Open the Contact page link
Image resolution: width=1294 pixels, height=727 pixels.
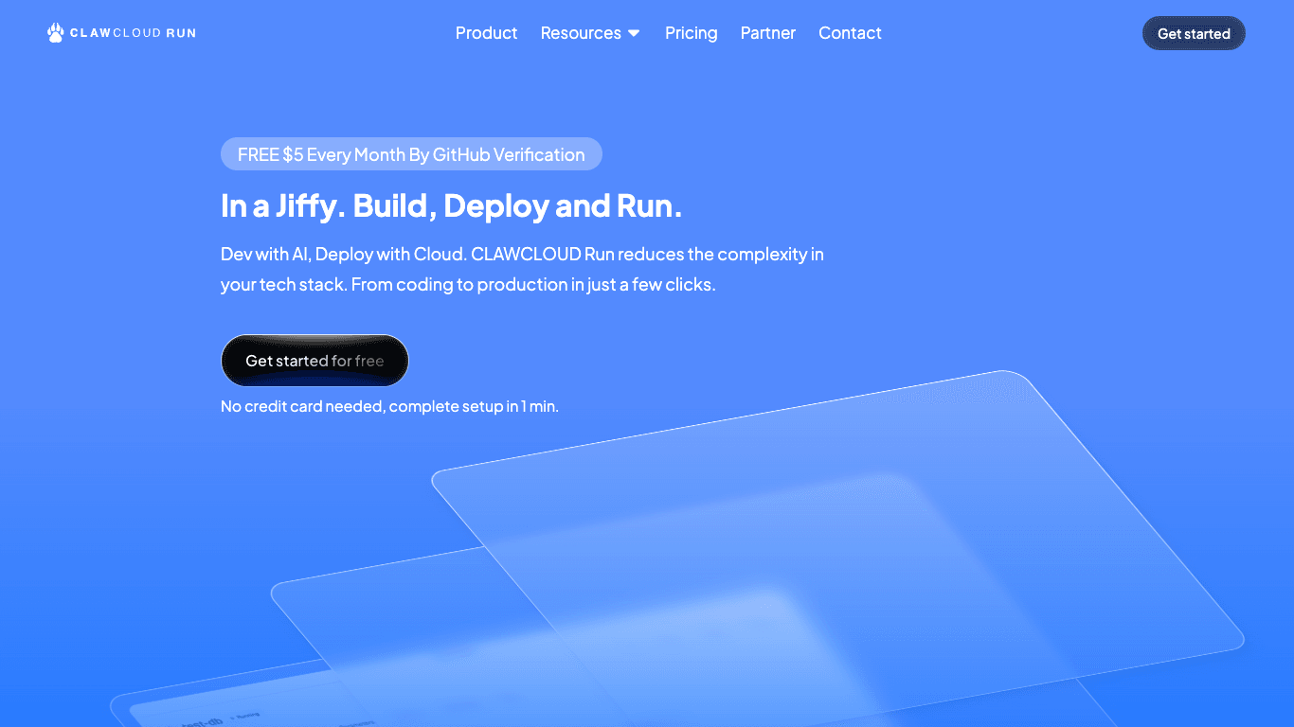coord(850,33)
